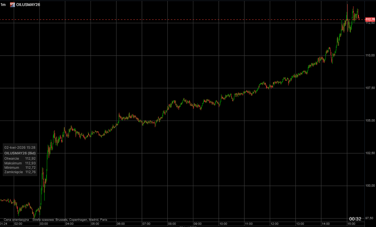Image resolution: width=376 pixels, height=227 pixels.
Task: Click the 105,00 price axis label
Action: click(x=370, y=121)
